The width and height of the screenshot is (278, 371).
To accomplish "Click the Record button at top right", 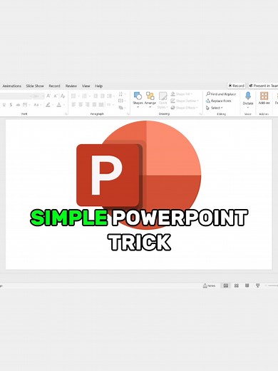I will coord(236,86).
